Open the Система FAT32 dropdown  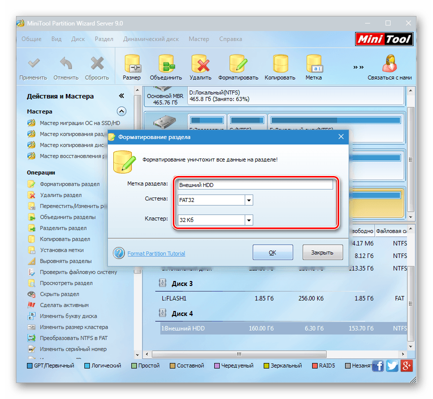pos(249,200)
